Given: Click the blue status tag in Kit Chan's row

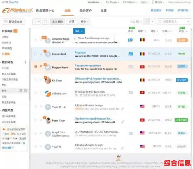Looking at the screenshot, I should [182, 80].
